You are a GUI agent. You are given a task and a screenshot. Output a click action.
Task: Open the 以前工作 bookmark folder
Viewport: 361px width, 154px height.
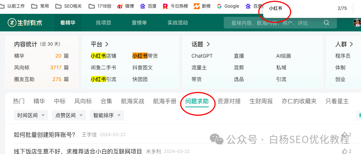coord(12,6)
